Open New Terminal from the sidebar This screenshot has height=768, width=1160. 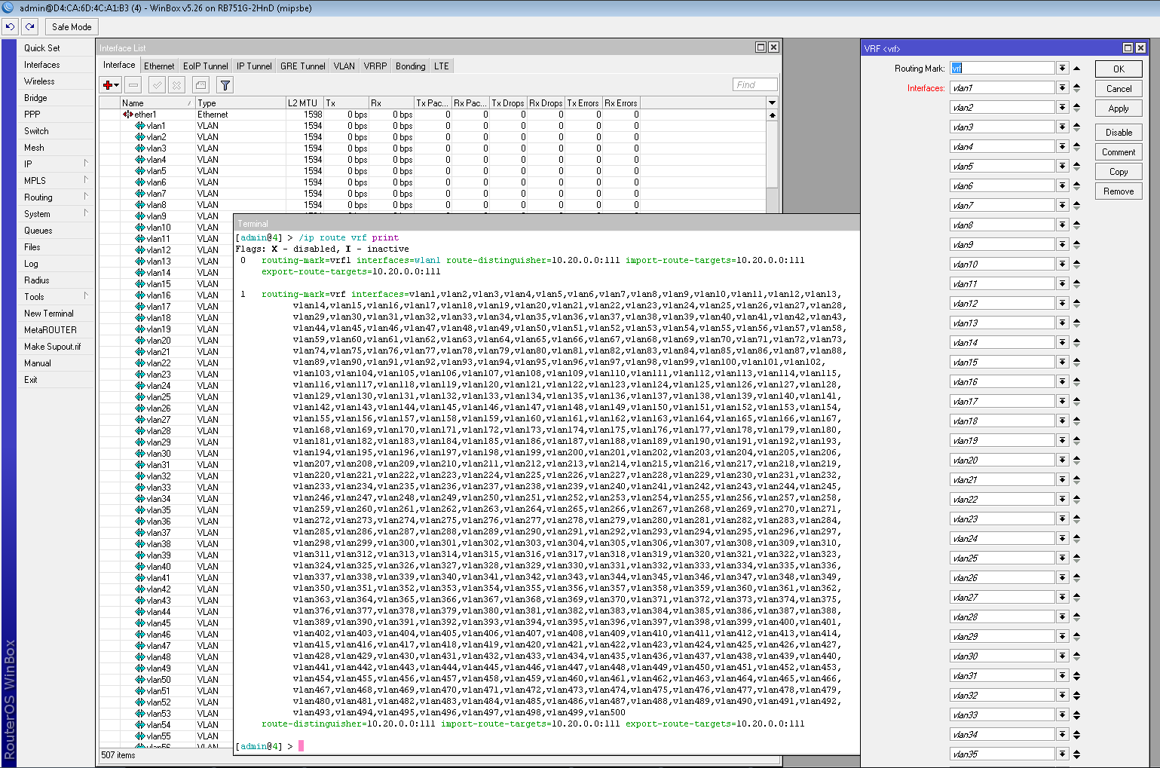point(48,313)
